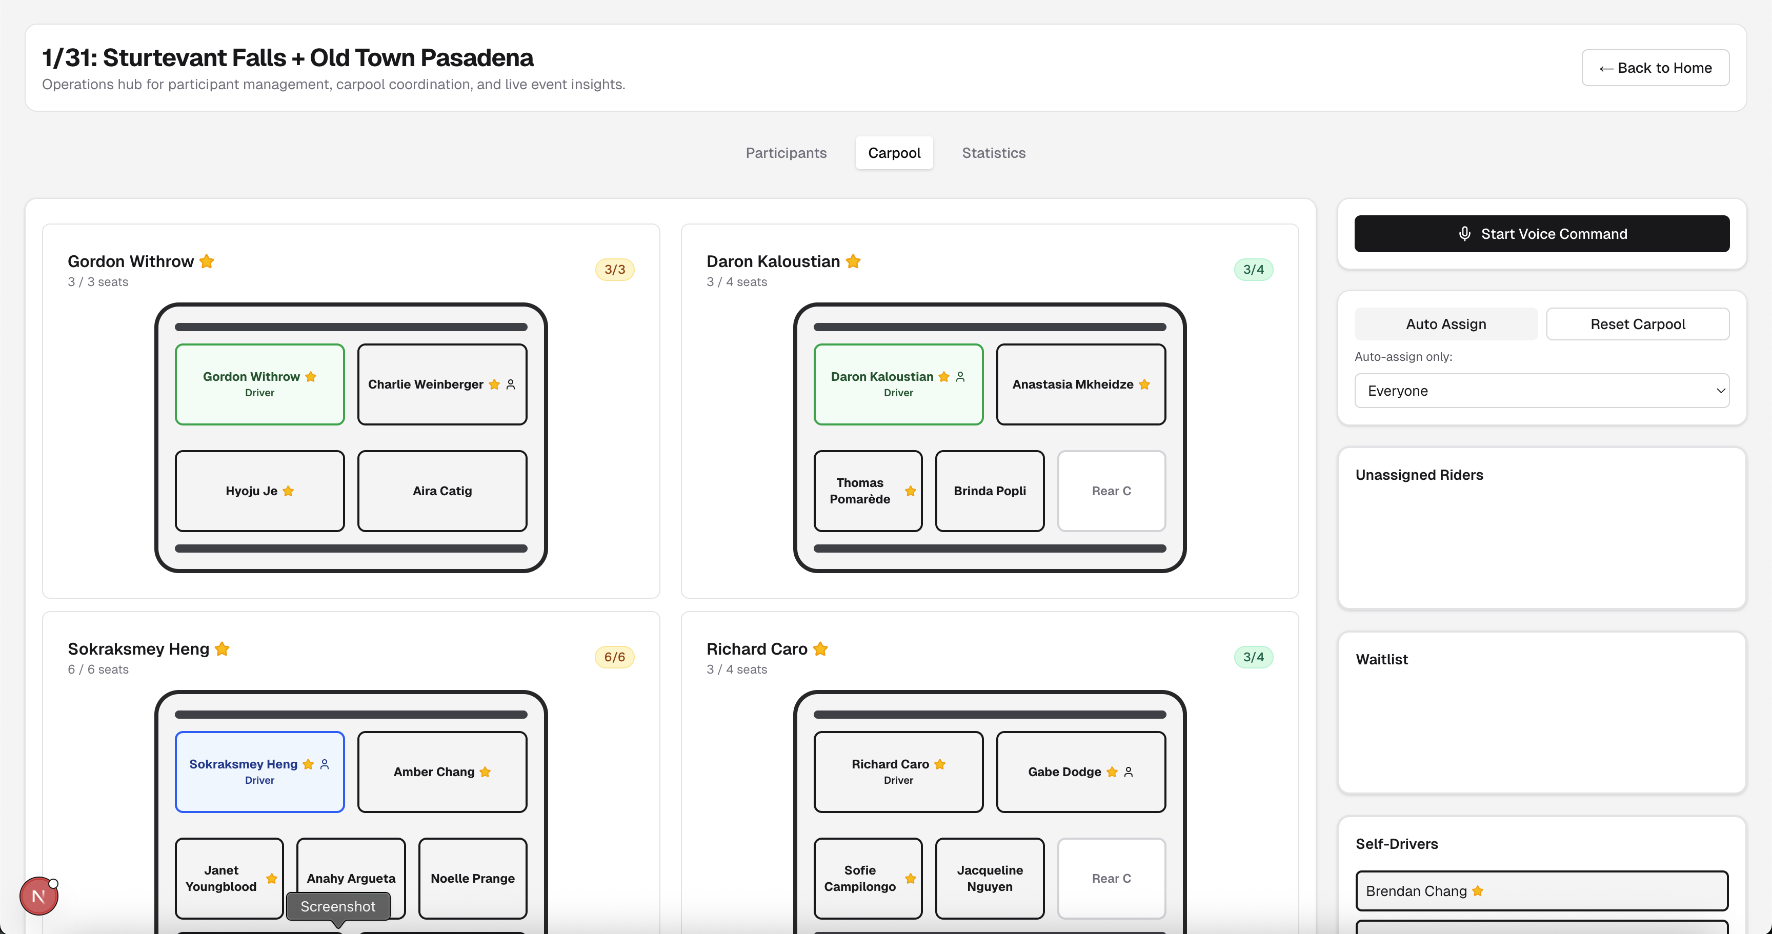Select the empty Rear C seat in Daron's car
This screenshot has width=1772, height=934.
(1110, 491)
